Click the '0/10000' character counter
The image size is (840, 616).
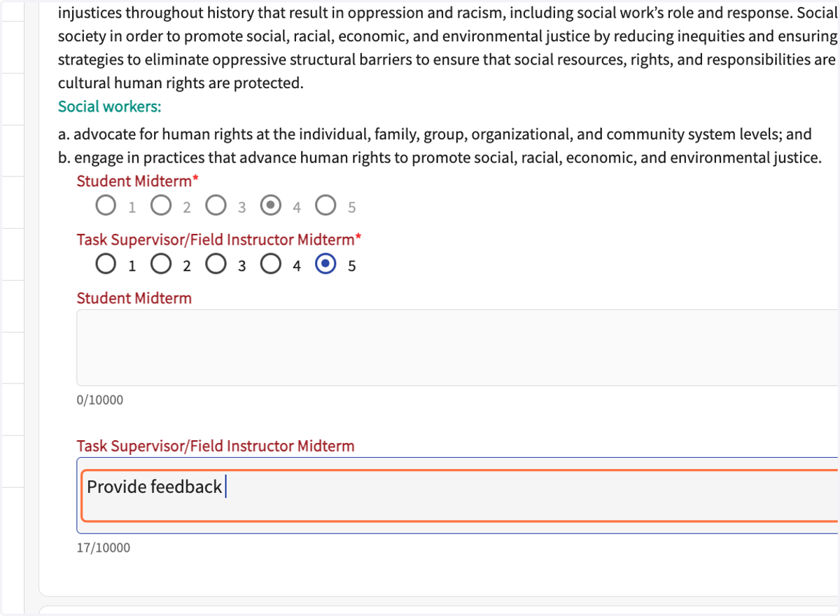[x=100, y=400]
